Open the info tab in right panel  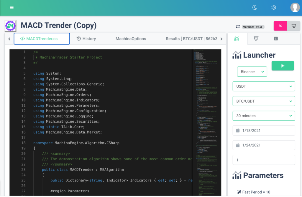click(276, 39)
